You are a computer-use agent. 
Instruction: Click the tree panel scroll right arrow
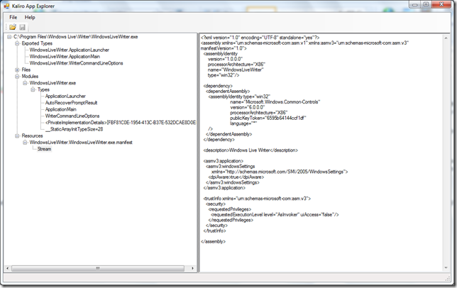[192, 268]
